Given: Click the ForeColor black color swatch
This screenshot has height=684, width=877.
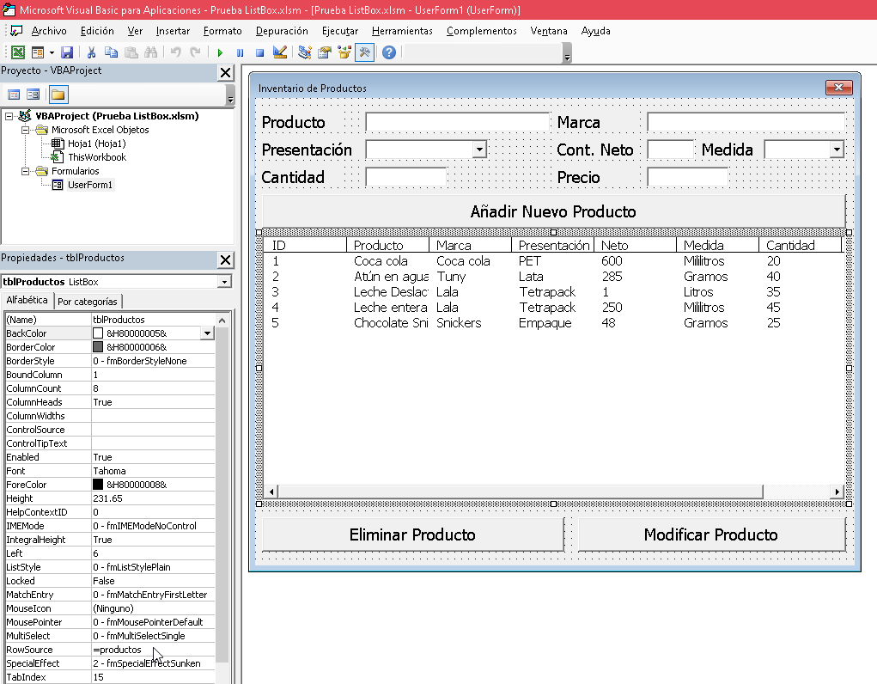Looking at the screenshot, I should coord(98,485).
